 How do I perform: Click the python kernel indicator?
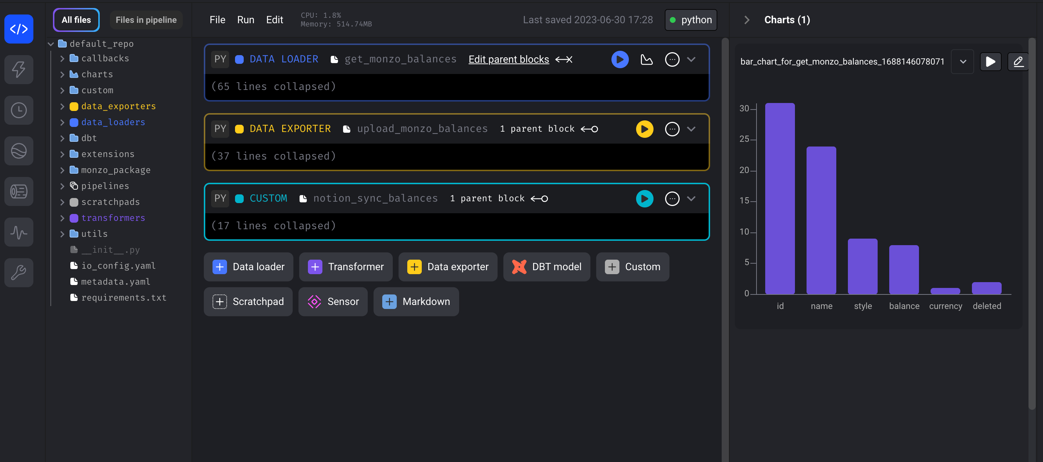[x=690, y=20]
